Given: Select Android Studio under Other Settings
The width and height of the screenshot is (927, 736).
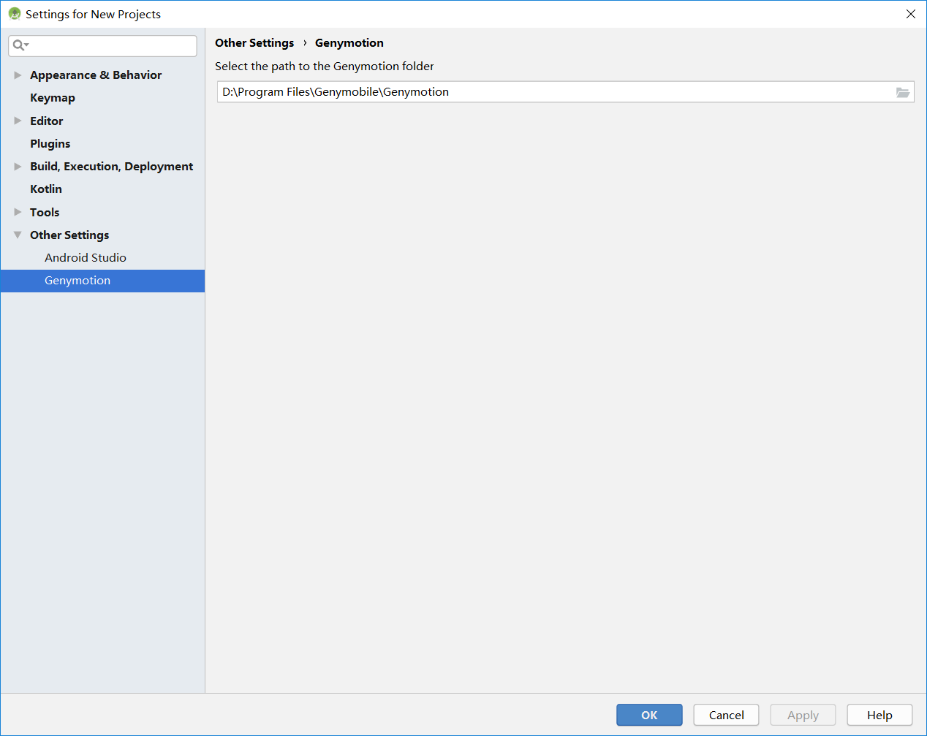Looking at the screenshot, I should click(x=86, y=258).
